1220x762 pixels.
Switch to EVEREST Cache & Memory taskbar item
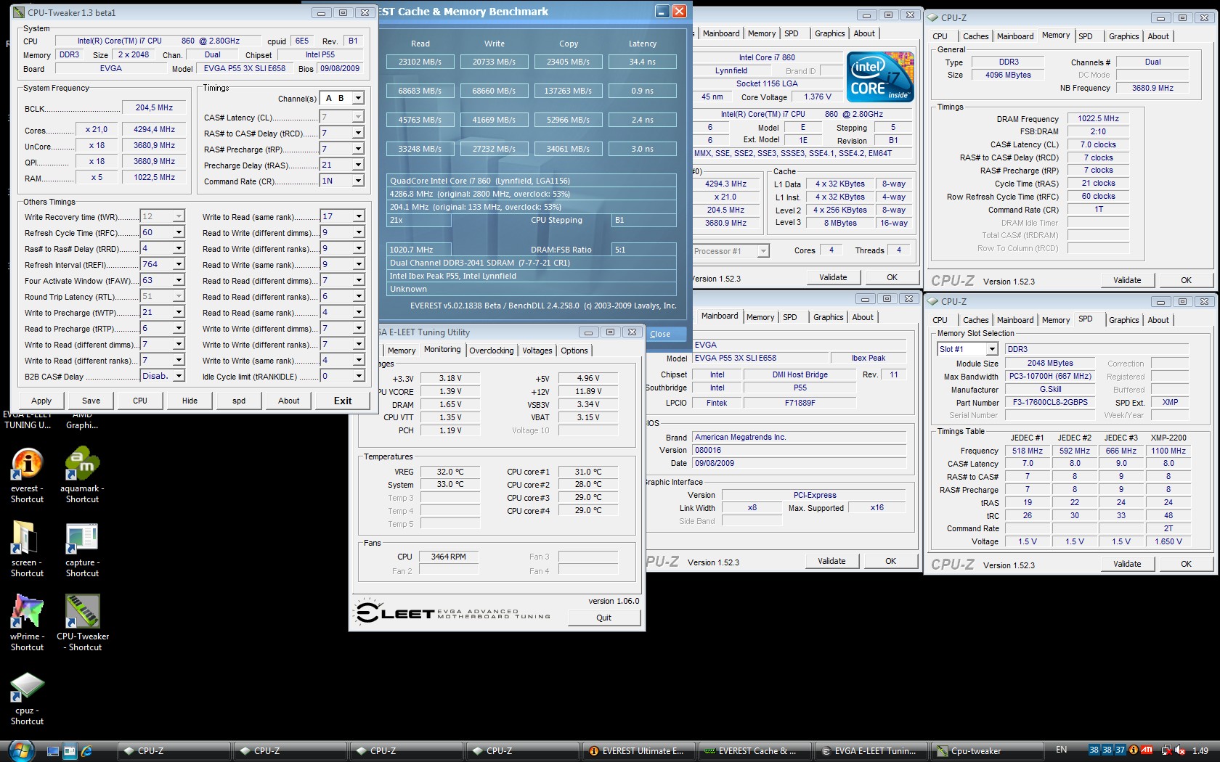click(x=755, y=751)
